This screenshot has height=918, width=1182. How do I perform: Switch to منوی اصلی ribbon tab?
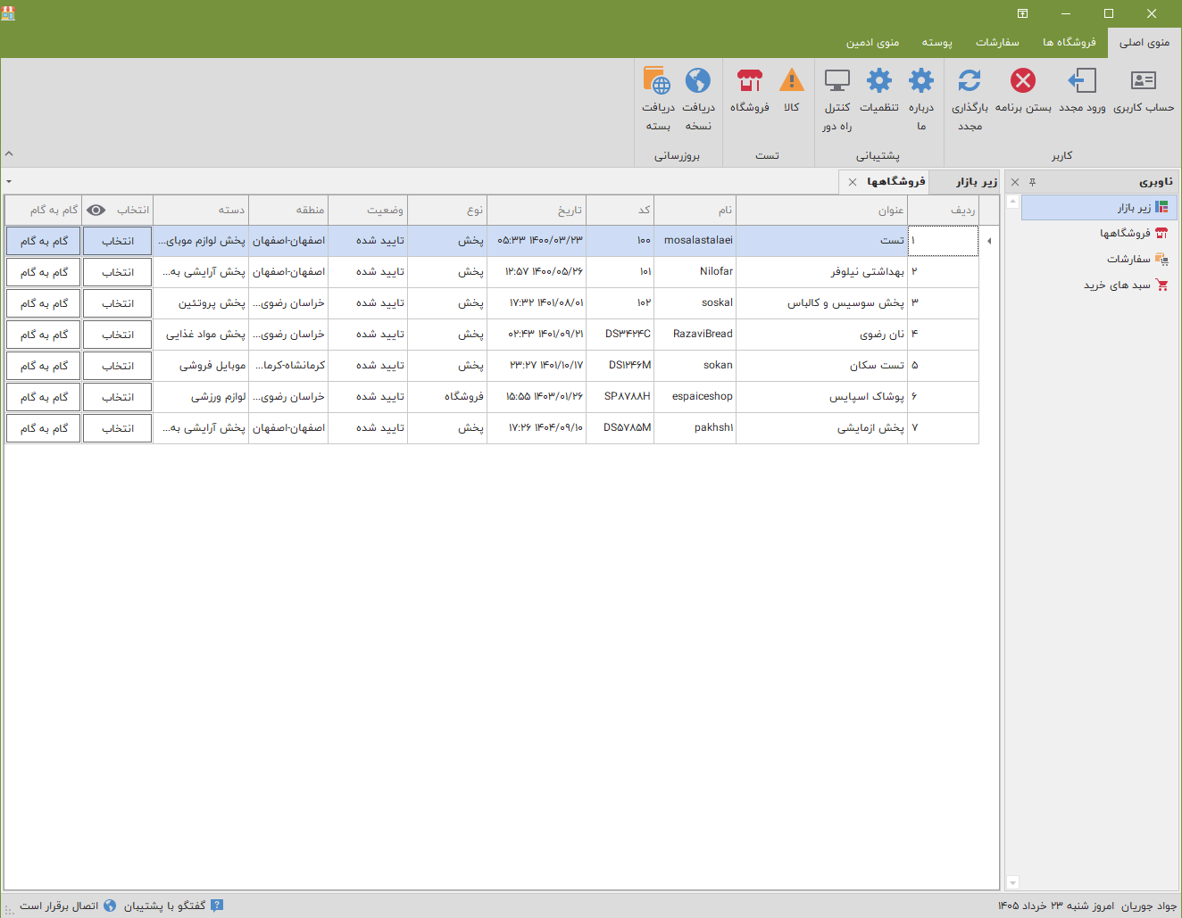tap(1145, 43)
